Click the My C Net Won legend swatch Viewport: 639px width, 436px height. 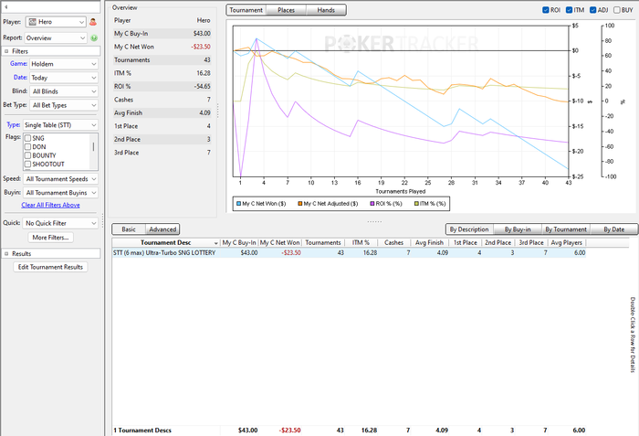tap(239, 203)
